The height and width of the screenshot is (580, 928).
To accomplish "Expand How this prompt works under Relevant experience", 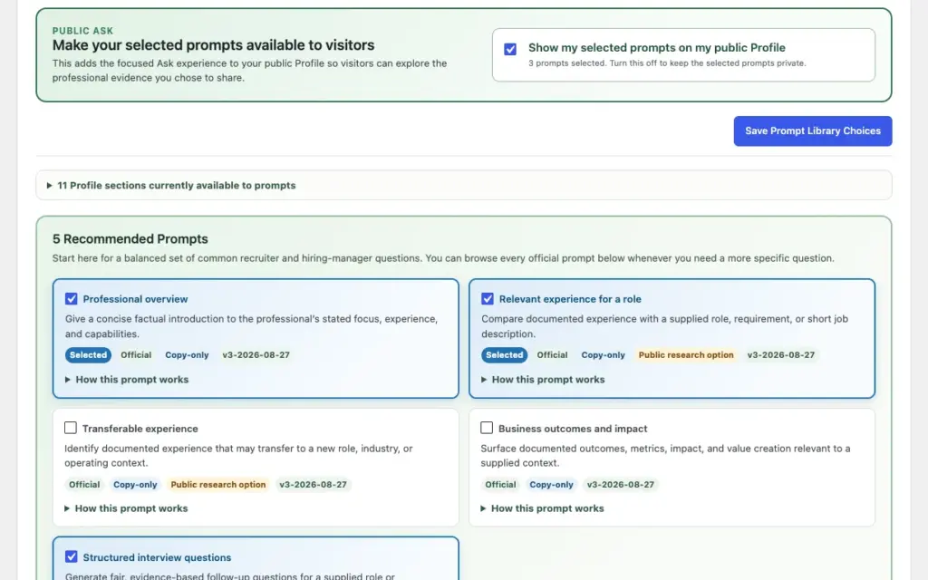I will [x=543, y=380].
